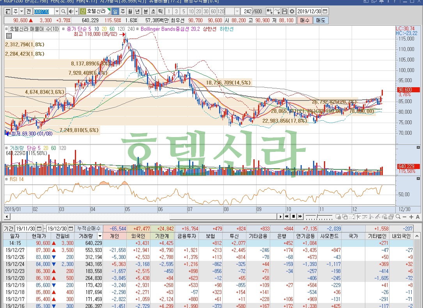The image size is (423, 308).
Task: Click the chart image icon left of magnifier
Action: pyautogui.click(x=391, y=216)
